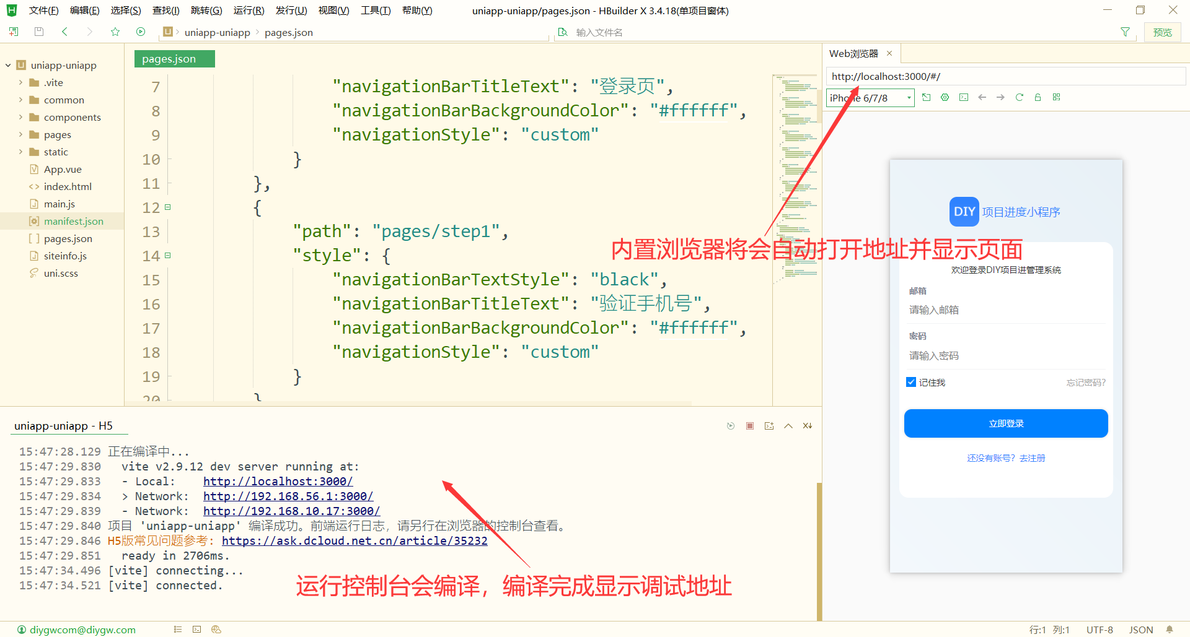Screen dimensions: 1190x637
Task: Open App.vue in the file tree
Action: tap(63, 169)
